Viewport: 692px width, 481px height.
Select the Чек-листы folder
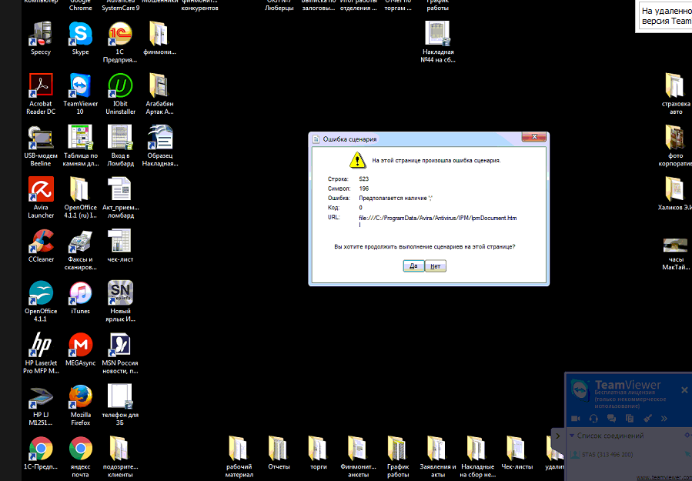pyautogui.click(x=516, y=453)
